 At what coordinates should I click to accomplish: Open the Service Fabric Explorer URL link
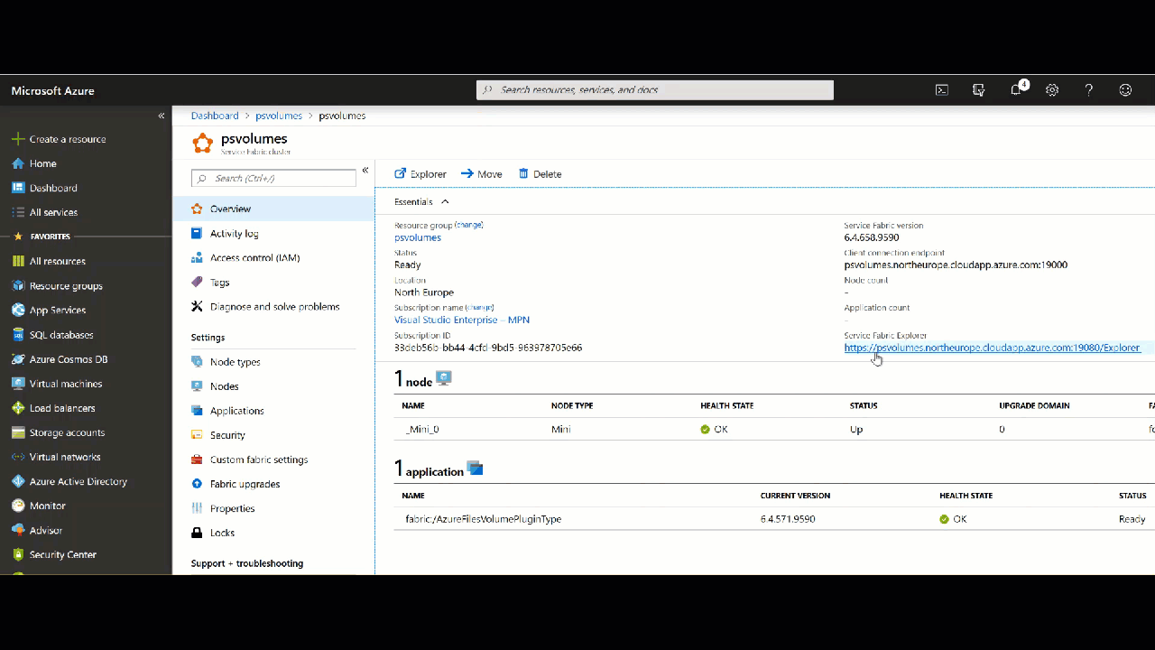tap(993, 348)
